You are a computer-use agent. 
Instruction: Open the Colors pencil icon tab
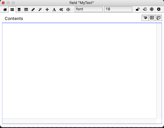click(33, 9)
